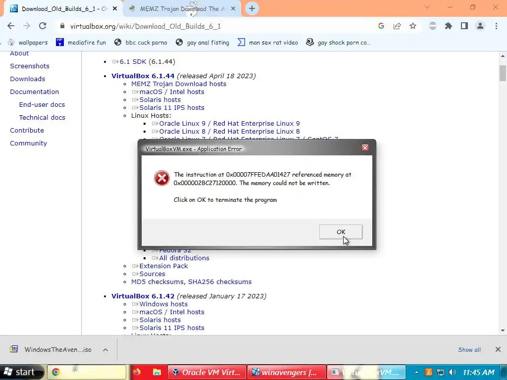Open MD5 checksums link
Image resolution: width=507 pixels, height=380 pixels.
157,282
